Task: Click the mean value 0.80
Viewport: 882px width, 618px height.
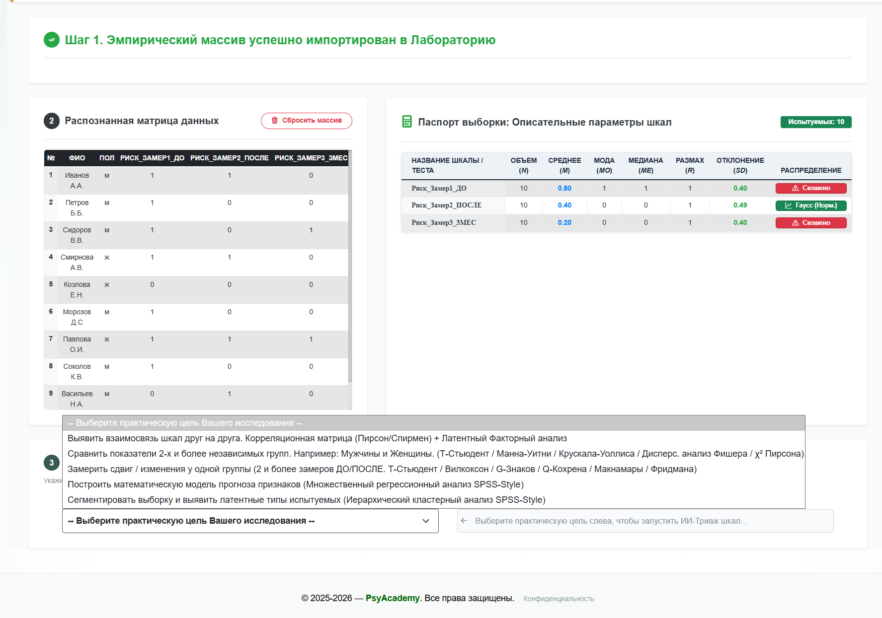Action: click(x=564, y=188)
